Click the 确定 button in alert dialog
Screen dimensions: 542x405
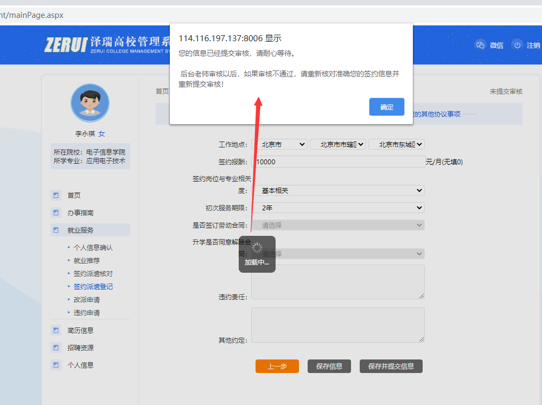pyautogui.click(x=386, y=107)
